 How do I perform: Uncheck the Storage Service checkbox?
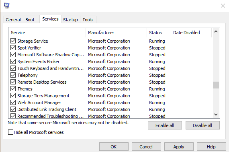point(13,41)
